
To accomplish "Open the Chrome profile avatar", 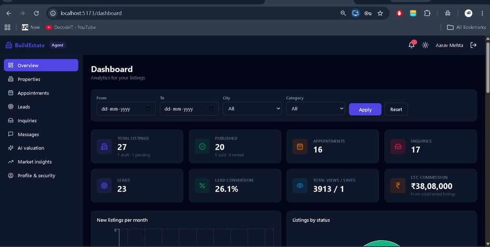I will tap(468, 13).
